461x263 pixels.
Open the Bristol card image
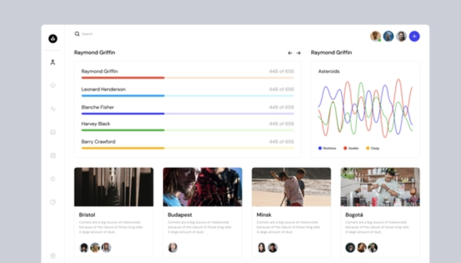[x=114, y=187]
